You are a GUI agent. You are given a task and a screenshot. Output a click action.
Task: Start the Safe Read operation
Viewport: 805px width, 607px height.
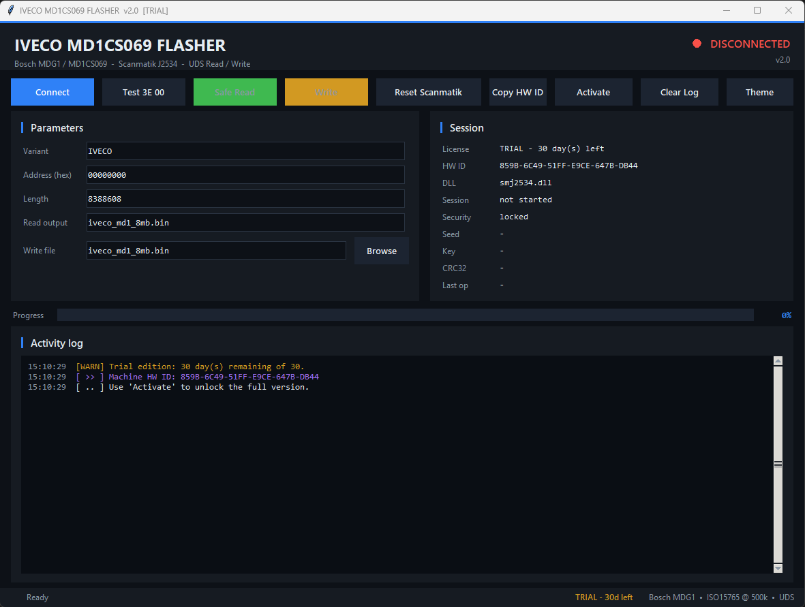(x=234, y=93)
